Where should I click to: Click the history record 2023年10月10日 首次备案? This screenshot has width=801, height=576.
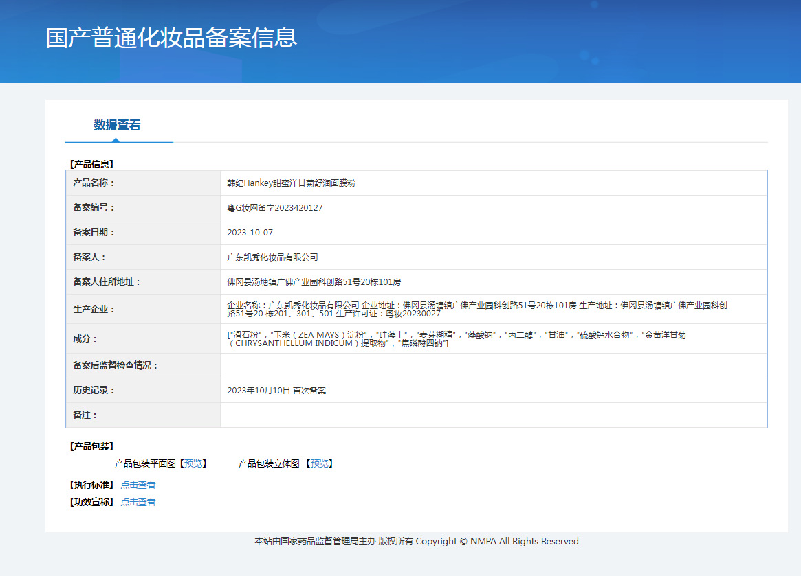coord(276,391)
